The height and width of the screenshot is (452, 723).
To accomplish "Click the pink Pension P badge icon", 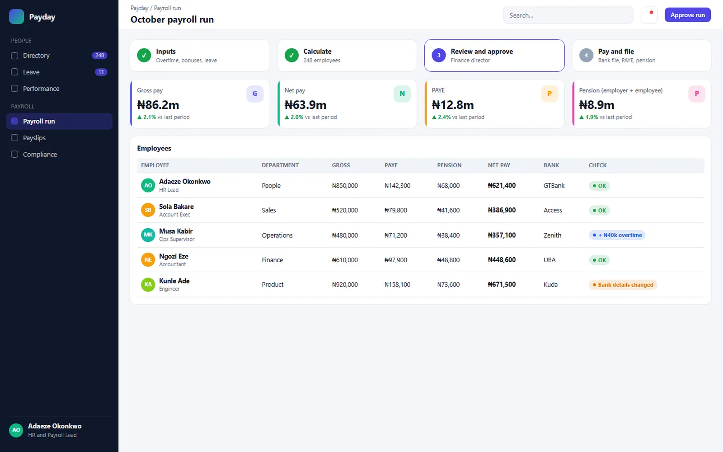I will [697, 94].
